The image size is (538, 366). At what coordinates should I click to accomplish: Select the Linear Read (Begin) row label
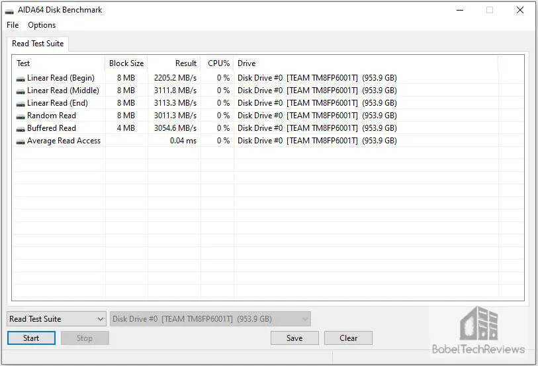[x=61, y=78]
